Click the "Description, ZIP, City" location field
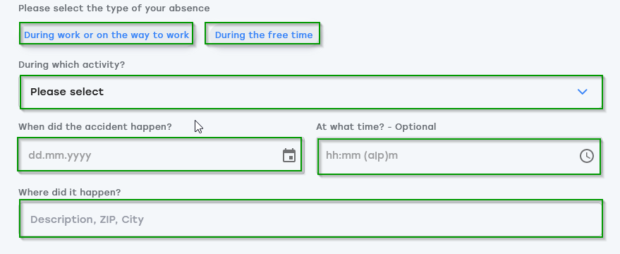Viewport: 620px width, 254px height. point(311,219)
